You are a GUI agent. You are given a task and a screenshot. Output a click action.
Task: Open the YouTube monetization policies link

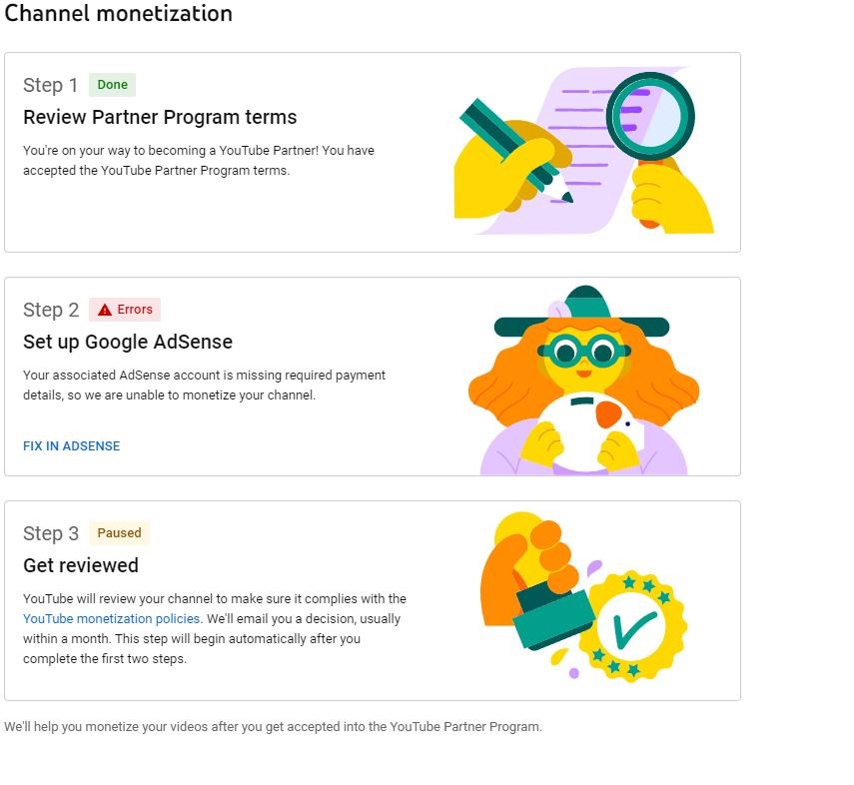coord(112,619)
